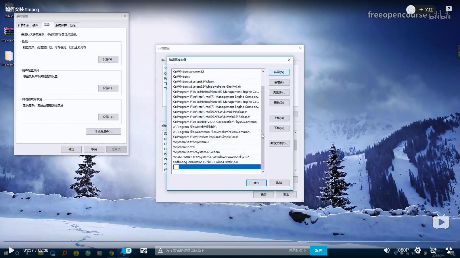
Task: Switch to the 系统保护 tab
Action: (x=61, y=25)
